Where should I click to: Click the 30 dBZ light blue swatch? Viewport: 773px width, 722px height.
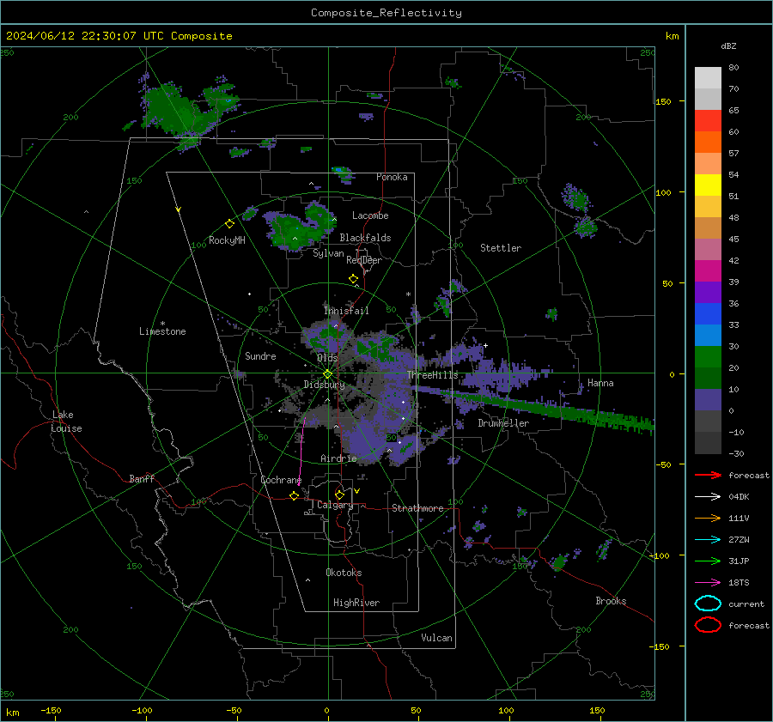(708, 335)
